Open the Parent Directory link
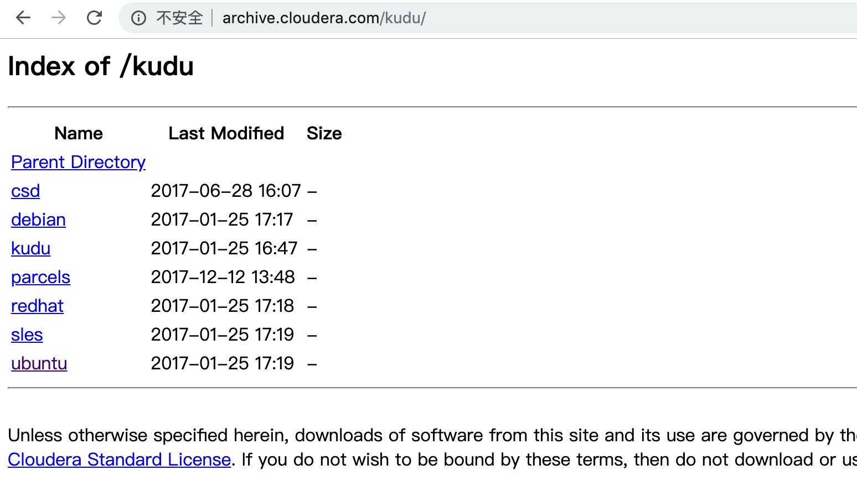The width and height of the screenshot is (857, 491). click(x=78, y=162)
